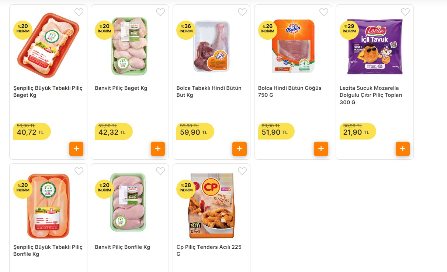The height and width of the screenshot is (272, 447).
Task: Favorite the Cp Piliç Tenders Acılı 225 G
Action: pos(242,171)
